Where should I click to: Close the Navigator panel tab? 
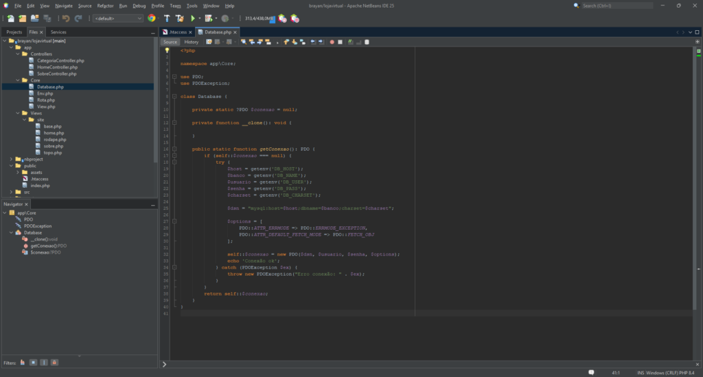click(x=26, y=204)
